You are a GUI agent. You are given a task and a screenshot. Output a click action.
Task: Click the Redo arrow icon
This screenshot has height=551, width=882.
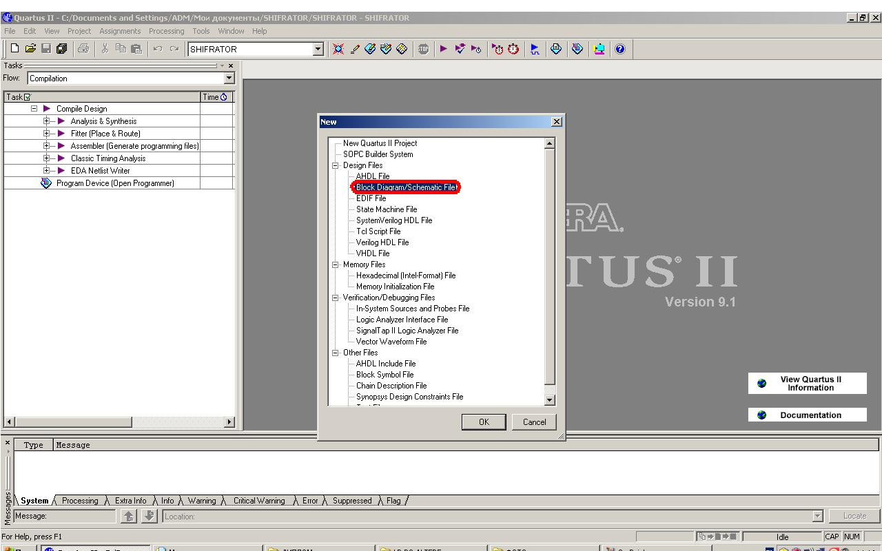click(x=174, y=49)
